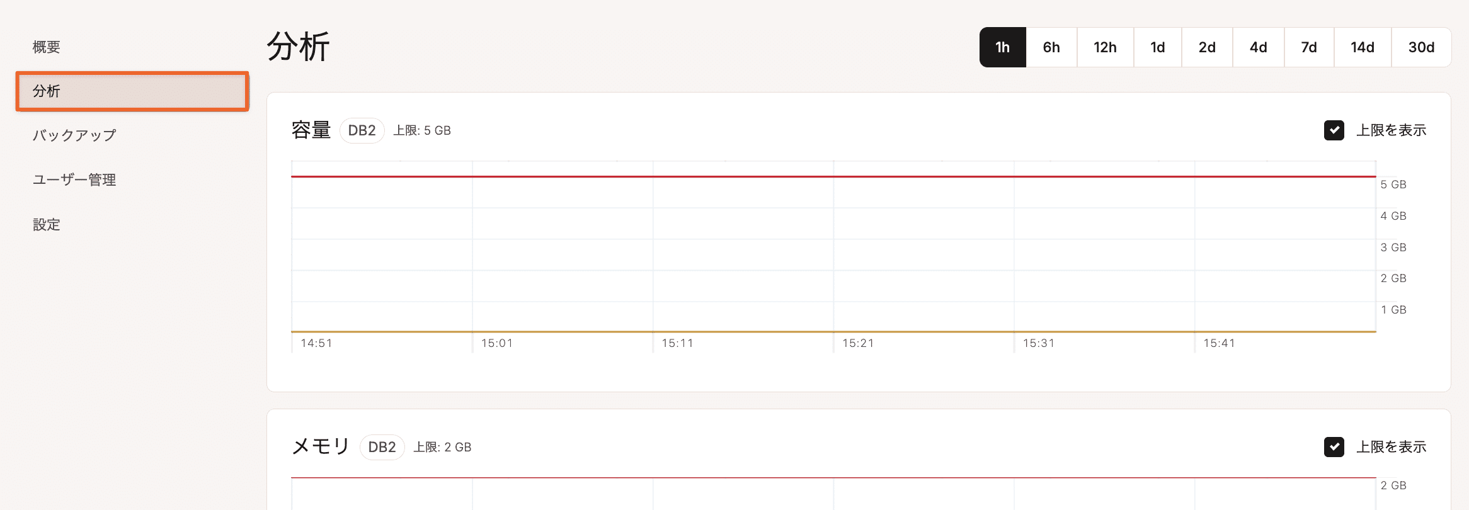Viewport: 1469px width, 510px height.
Task: Open 設定 in the sidebar
Action: (47, 225)
